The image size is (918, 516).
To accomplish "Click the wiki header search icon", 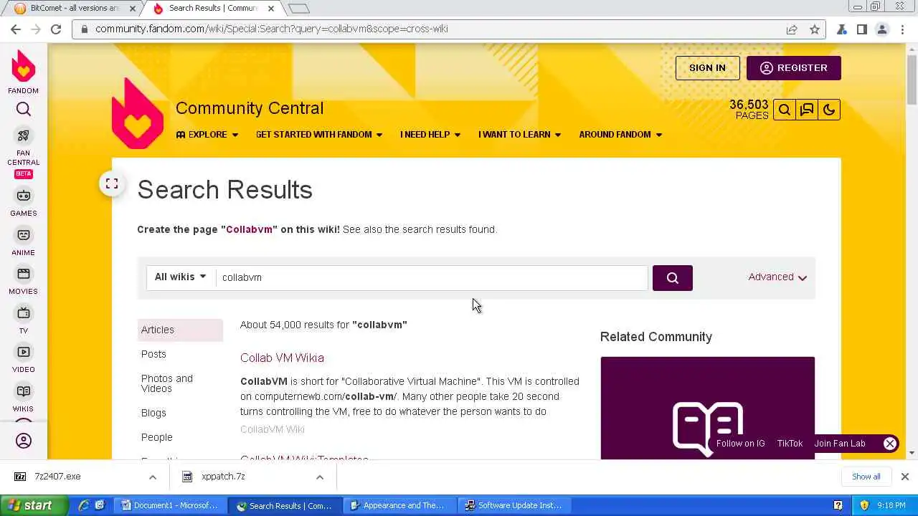I will [784, 110].
